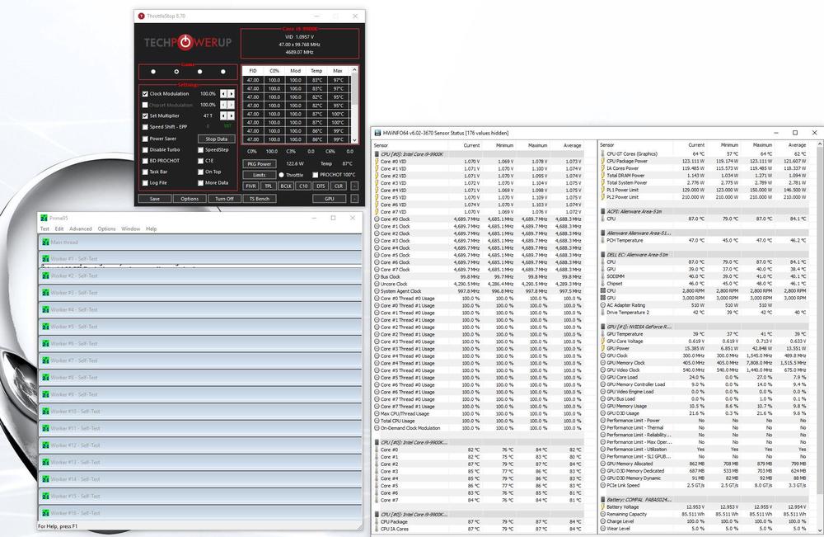Viewport: 824px width, 537px height.
Task: Save the current ThrottleStop settings
Action: [x=155, y=199]
